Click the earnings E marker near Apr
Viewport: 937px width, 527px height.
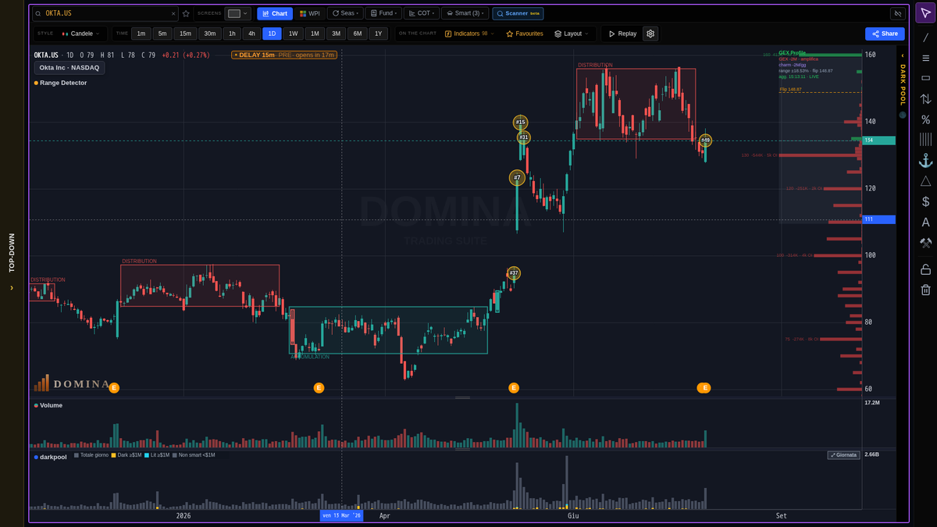(319, 388)
